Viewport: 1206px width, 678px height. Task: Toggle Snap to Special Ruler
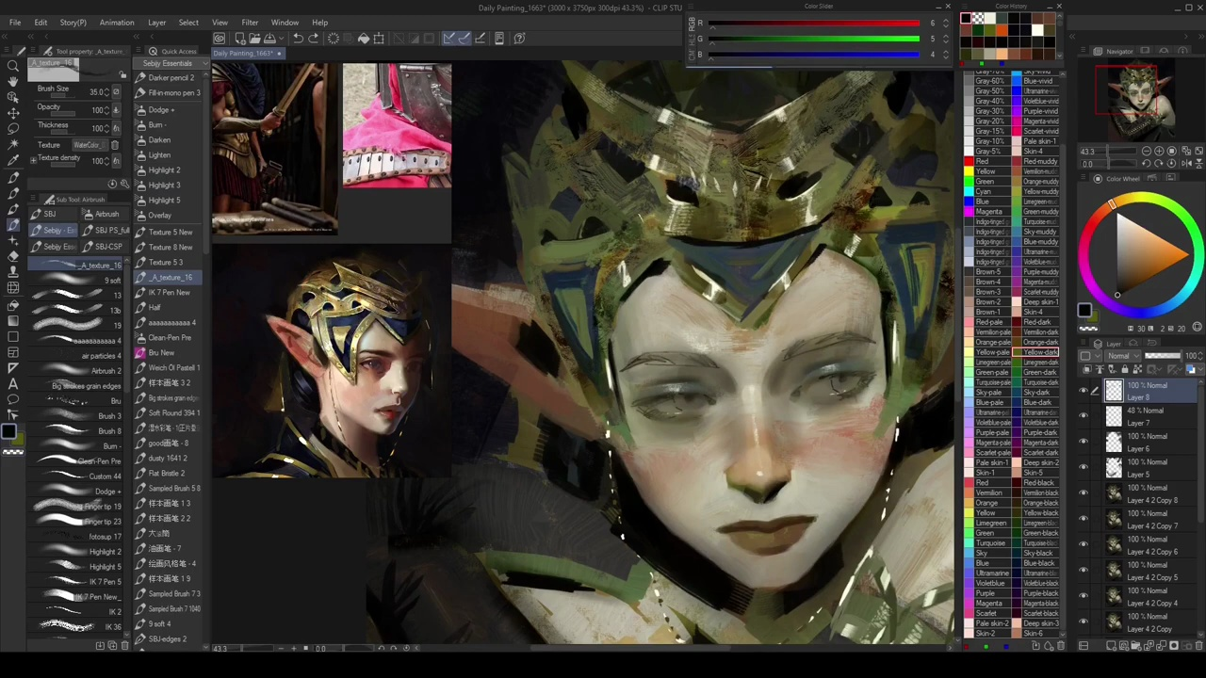coord(464,39)
